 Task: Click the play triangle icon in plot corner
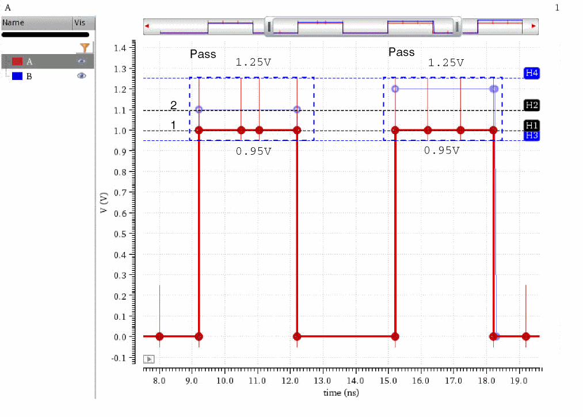pos(148,359)
